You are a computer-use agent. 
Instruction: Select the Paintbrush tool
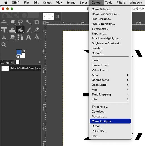pos(29,30)
